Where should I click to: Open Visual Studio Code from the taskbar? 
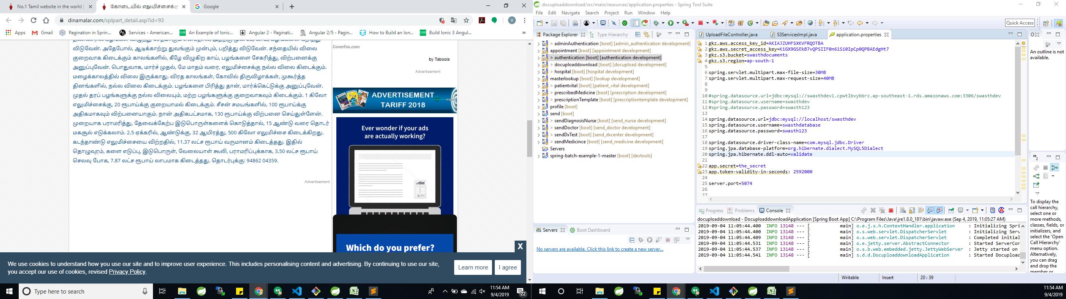click(x=297, y=291)
